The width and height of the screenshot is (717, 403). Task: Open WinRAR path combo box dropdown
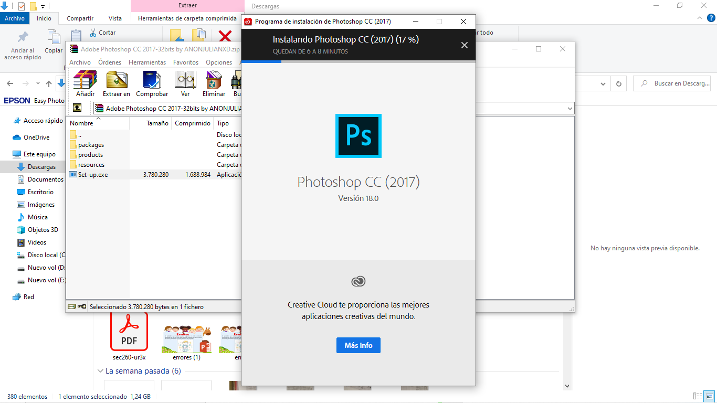click(570, 108)
